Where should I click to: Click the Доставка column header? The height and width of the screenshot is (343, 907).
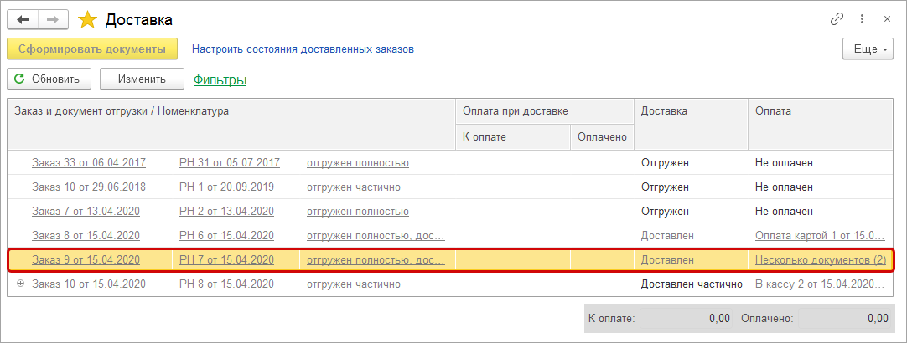click(x=664, y=110)
